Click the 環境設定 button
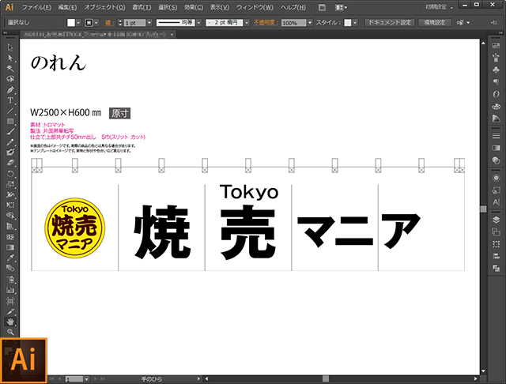 tap(435, 23)
